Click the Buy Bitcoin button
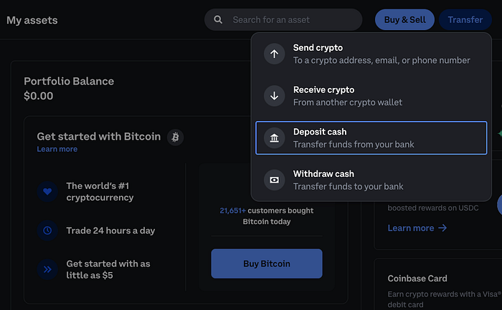502x310 pixels. pyautogui.click(x=267, y=263)
